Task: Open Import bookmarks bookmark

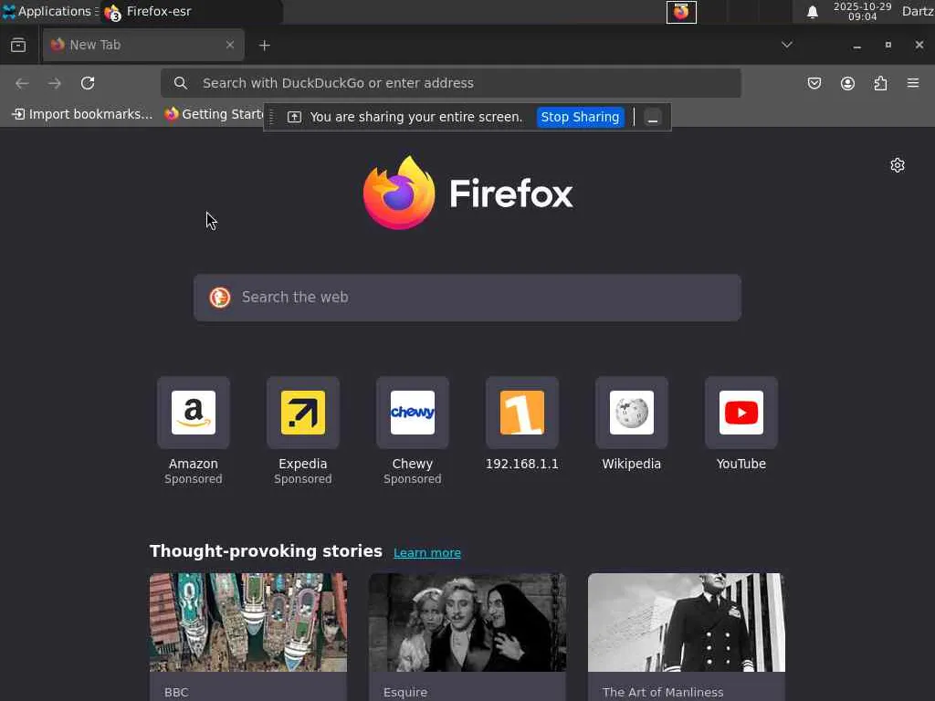Action: tap(82, 114)
